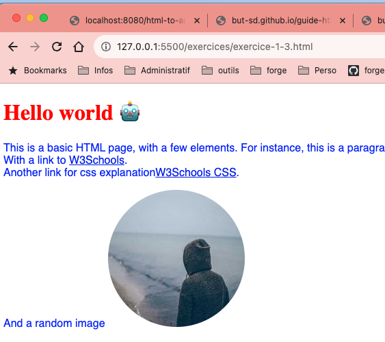Click the 'And a random image' text
The width and height of the screenshot is (385, 342).
[x=54, y=323]
